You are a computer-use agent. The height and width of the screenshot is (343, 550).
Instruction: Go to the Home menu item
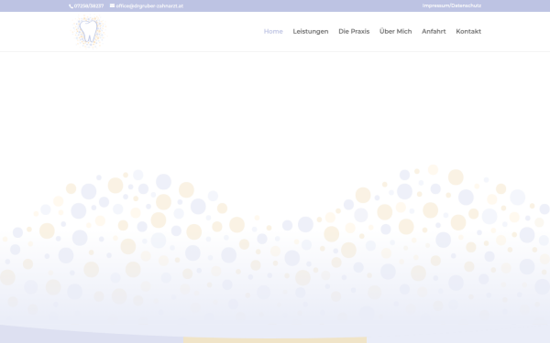point(273,31)
